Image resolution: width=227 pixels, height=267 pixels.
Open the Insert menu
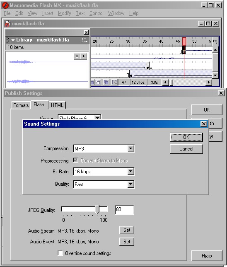(48, 13)
